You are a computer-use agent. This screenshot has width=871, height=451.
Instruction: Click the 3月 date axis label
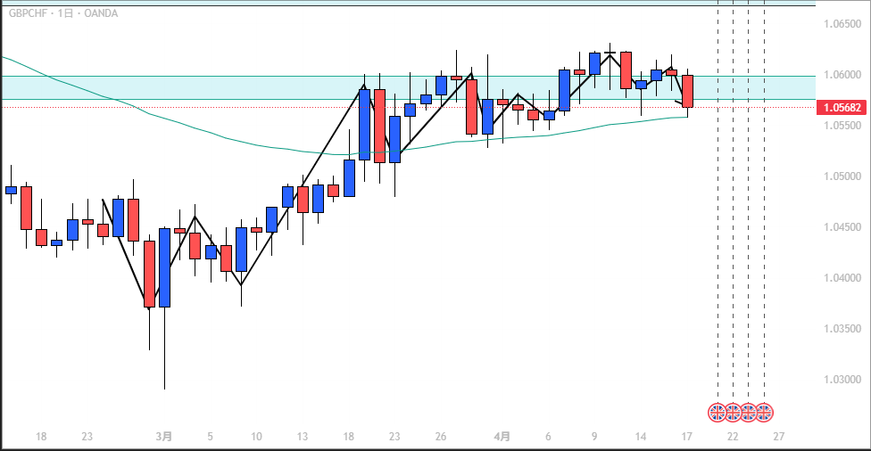(x=164, y=437)
